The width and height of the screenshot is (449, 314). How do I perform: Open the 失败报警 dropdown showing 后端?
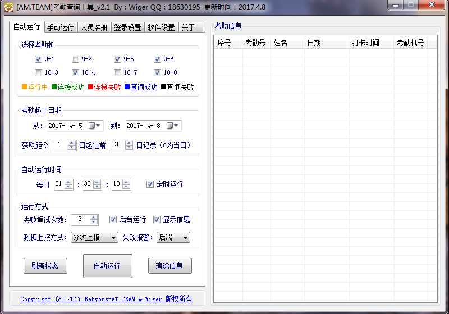[x=173, y=237]
